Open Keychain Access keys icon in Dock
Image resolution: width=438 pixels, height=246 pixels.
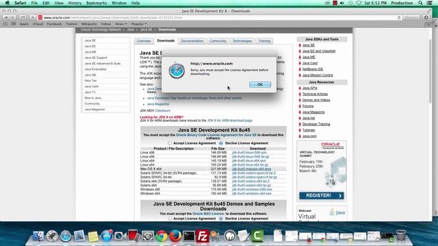[216, 236]
